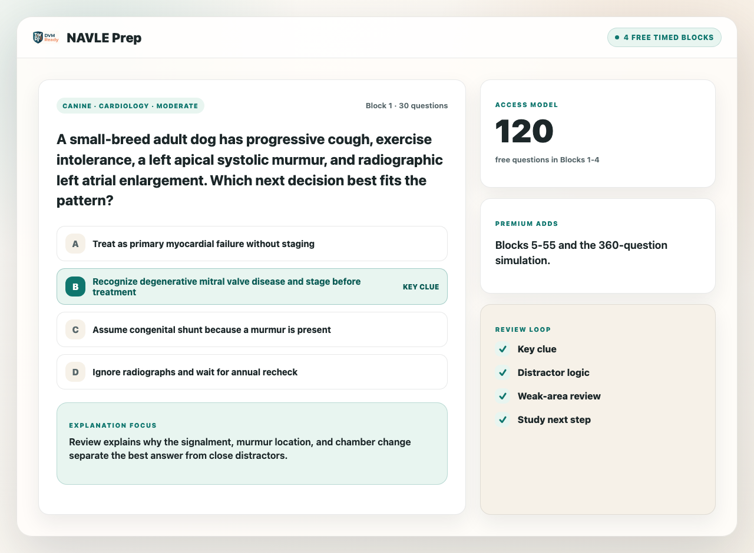The width and height of the screenshot is (754, 553).
Task: Click the small-breed dog question stem
Action: (250, 170)
